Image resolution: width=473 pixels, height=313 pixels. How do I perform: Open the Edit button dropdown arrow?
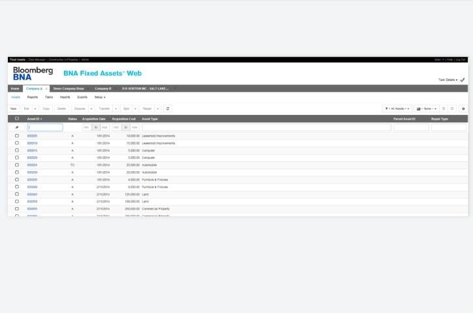click(x=35, y=108)
